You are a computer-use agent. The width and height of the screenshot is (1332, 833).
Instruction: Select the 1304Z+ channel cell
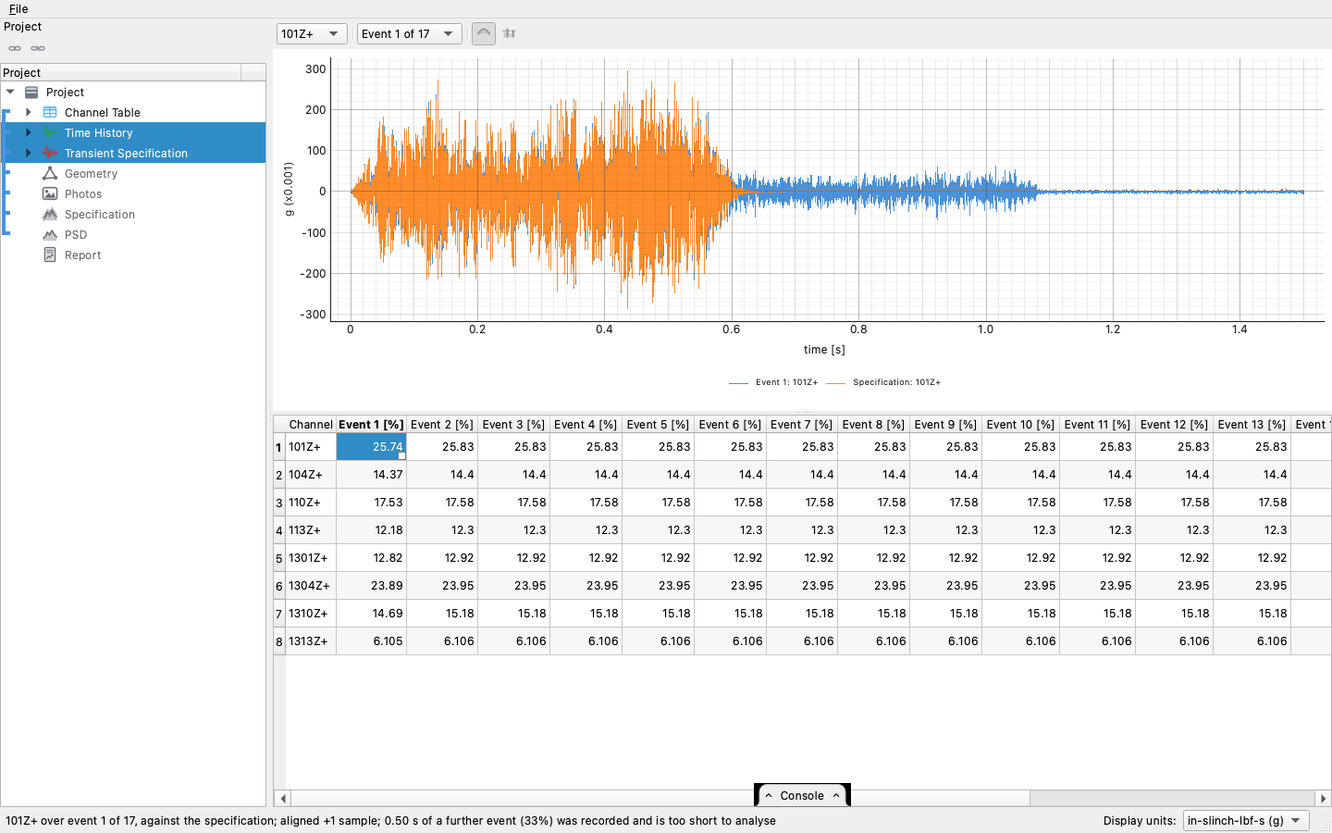311,585
